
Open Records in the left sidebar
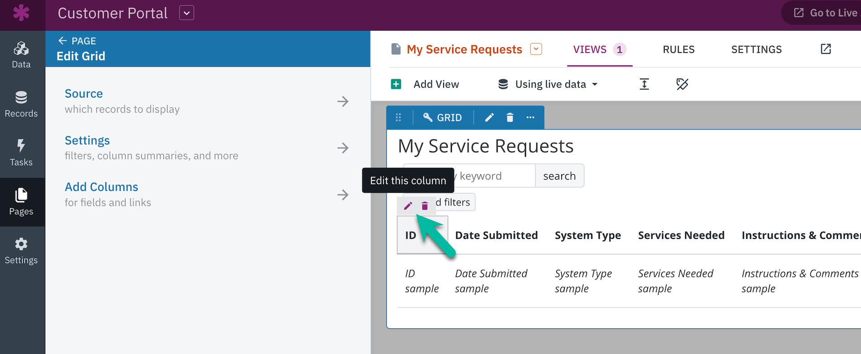[x=21, y=104]
